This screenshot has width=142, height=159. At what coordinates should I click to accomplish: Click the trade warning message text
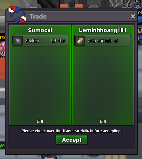pos(71,131)
